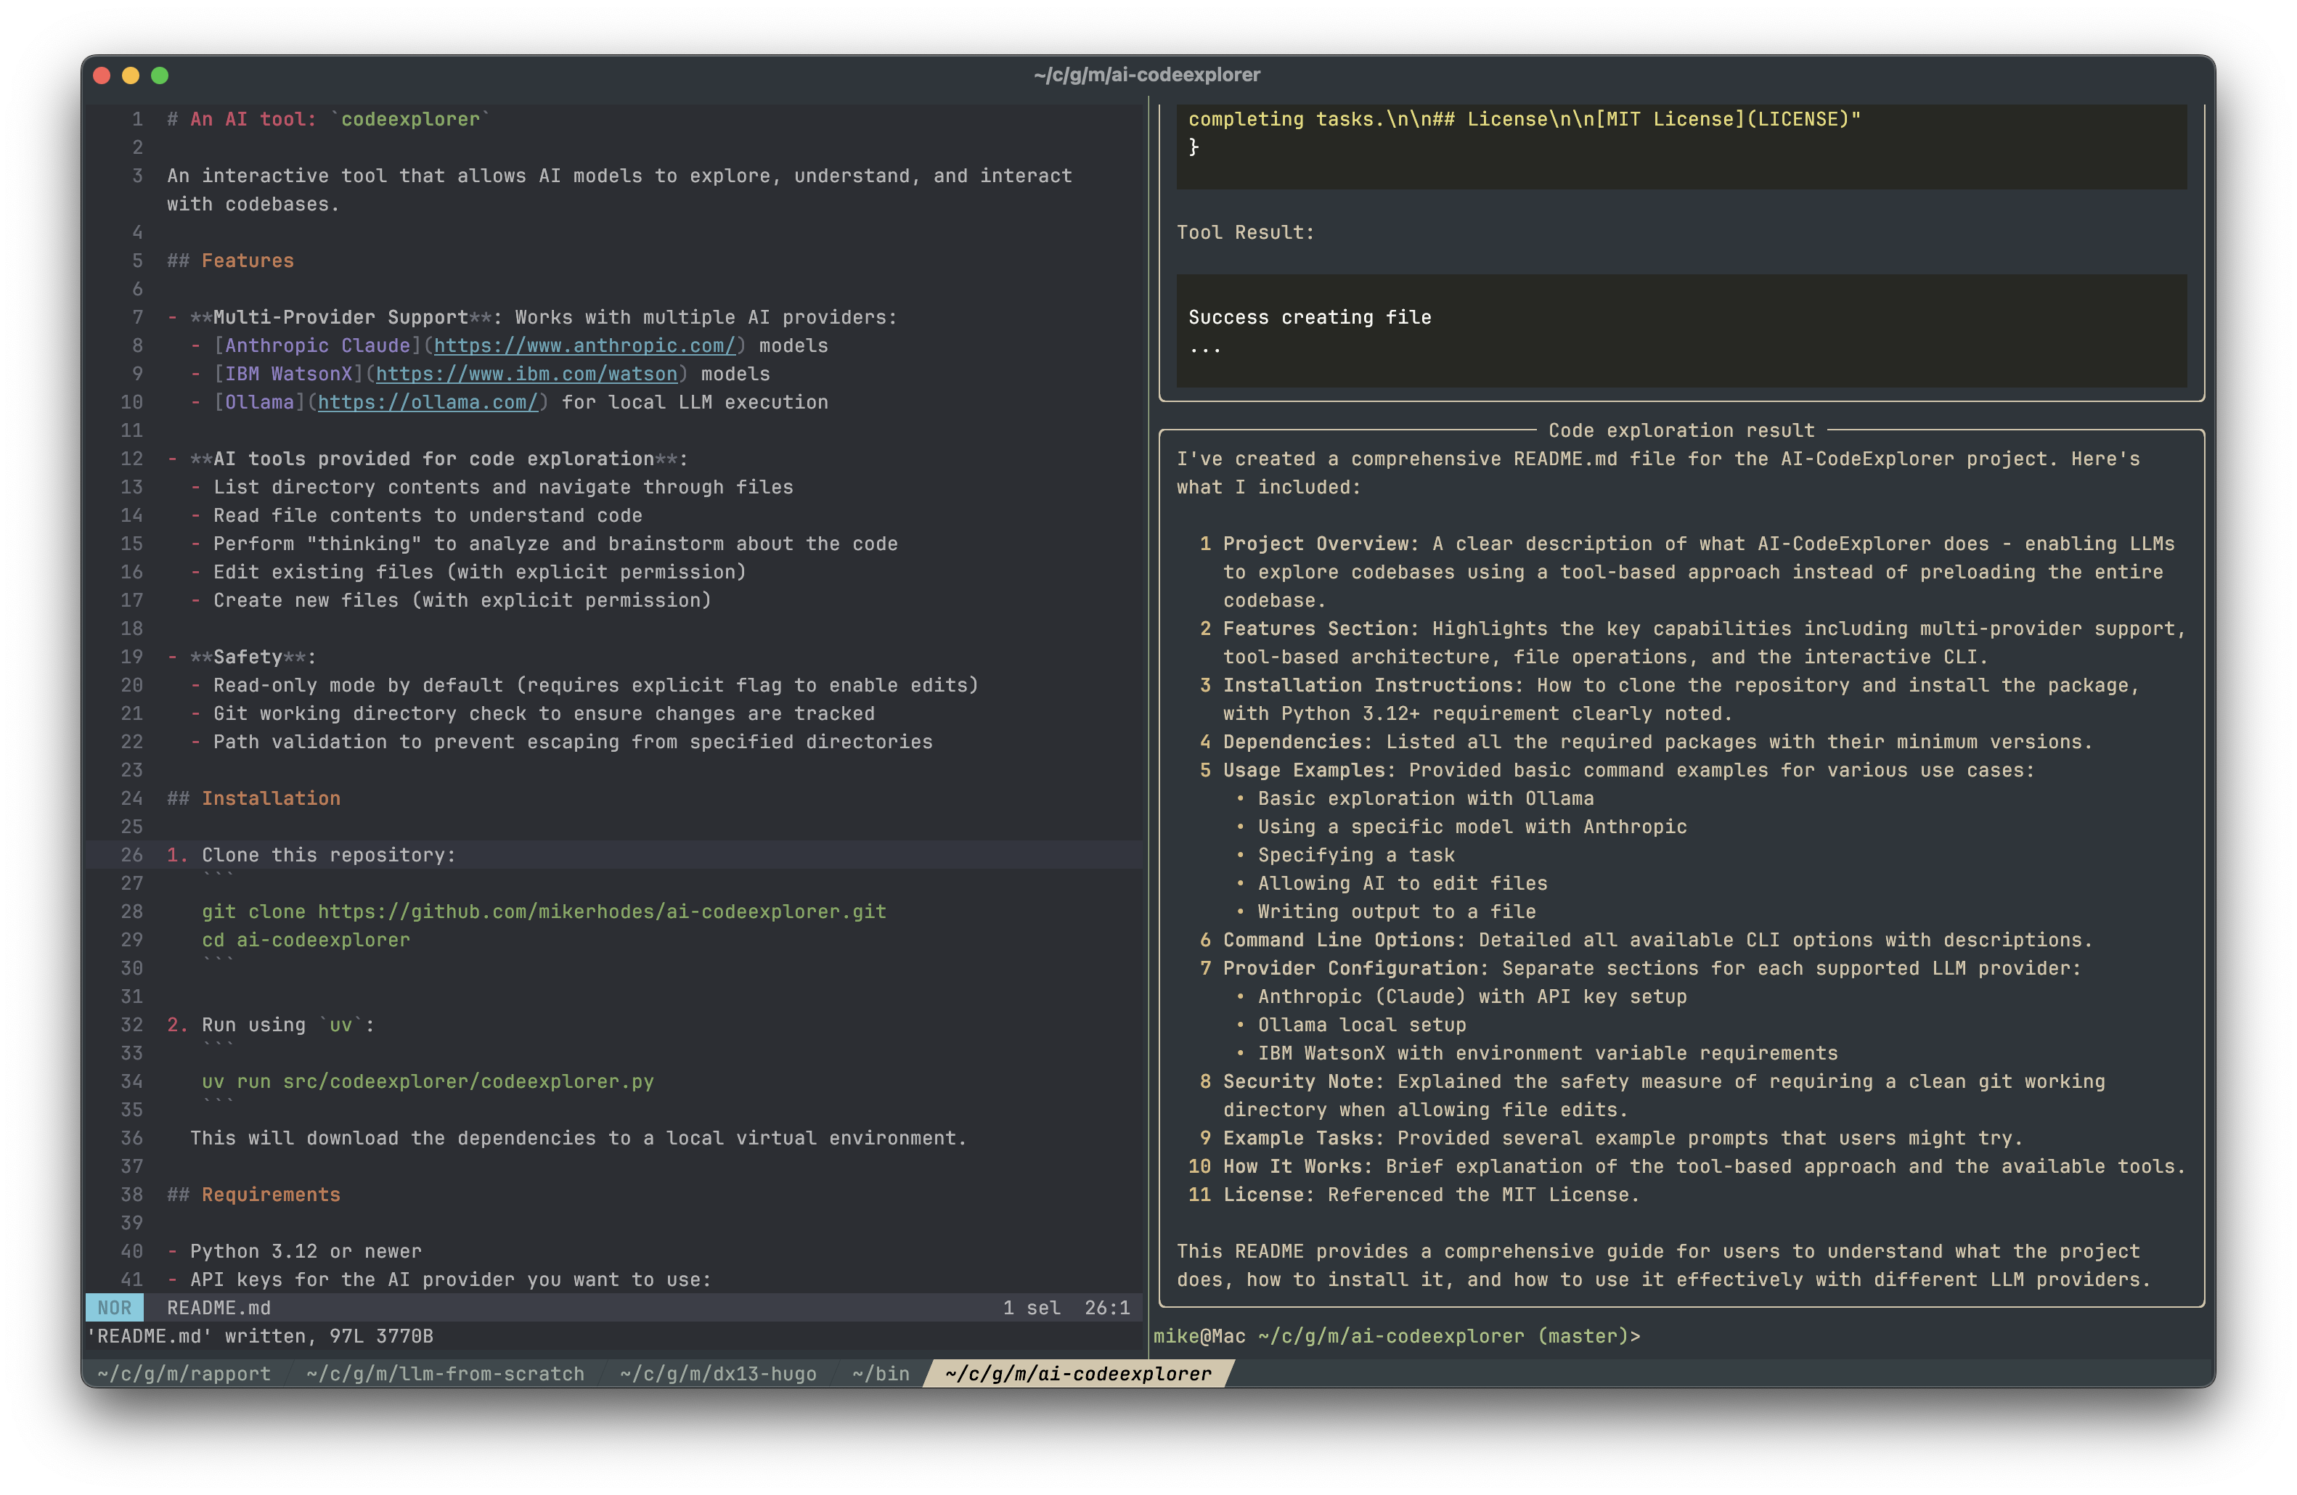The image size is (2297, 1495).
Task: Click the yellow minimize window button
Action: click(x=131, y=75)
